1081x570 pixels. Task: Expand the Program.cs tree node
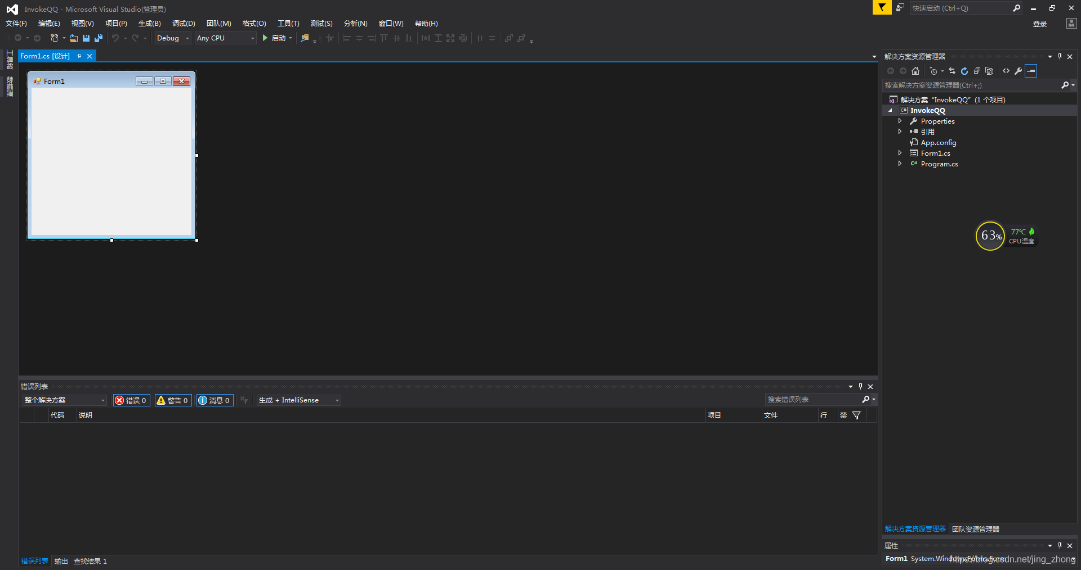click(x=900, y=164)
